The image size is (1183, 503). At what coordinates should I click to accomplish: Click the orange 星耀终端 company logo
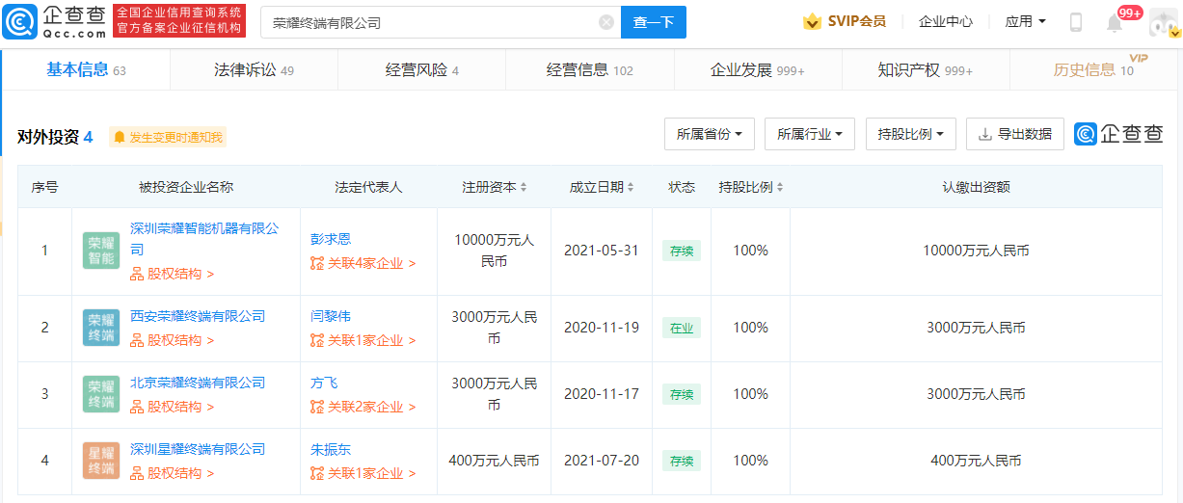click(101, 461)
